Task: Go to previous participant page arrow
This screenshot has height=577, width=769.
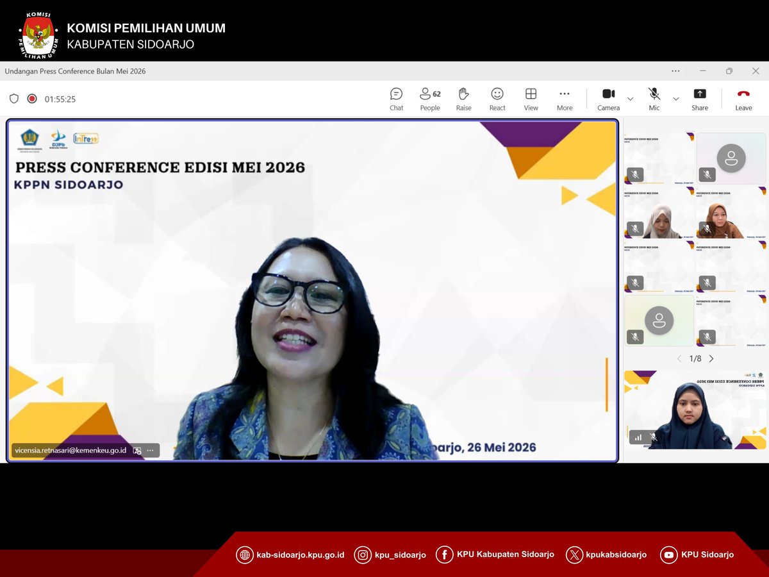Action: [679, 359]
